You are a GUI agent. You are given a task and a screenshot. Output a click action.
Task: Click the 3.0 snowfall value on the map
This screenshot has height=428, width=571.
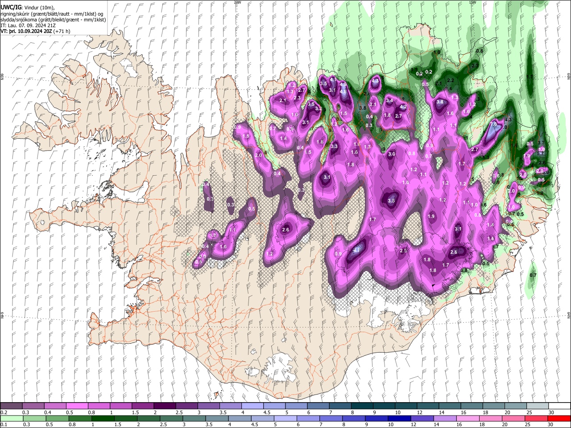392,154
